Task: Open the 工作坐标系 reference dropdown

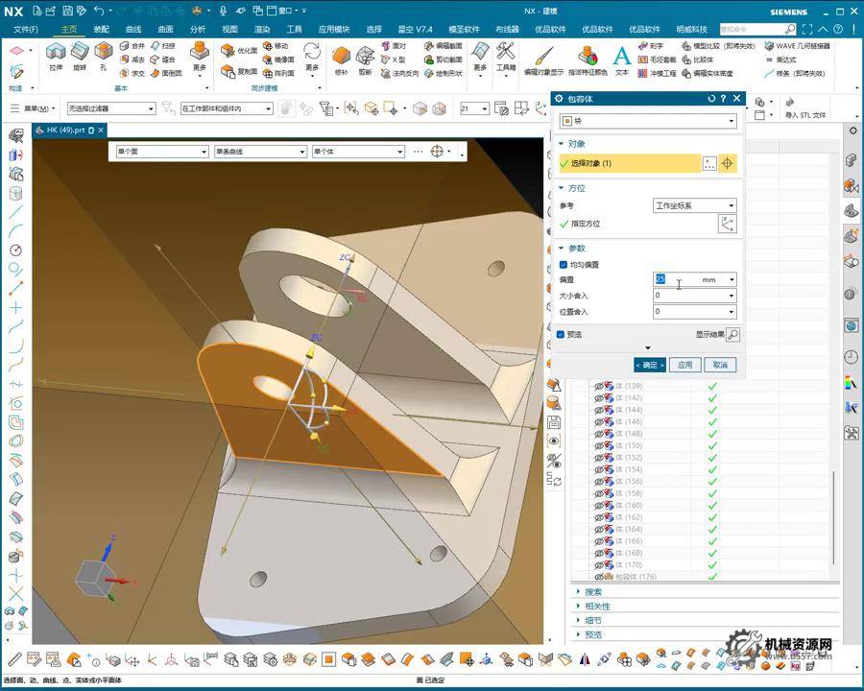Action: coord(695,205)
